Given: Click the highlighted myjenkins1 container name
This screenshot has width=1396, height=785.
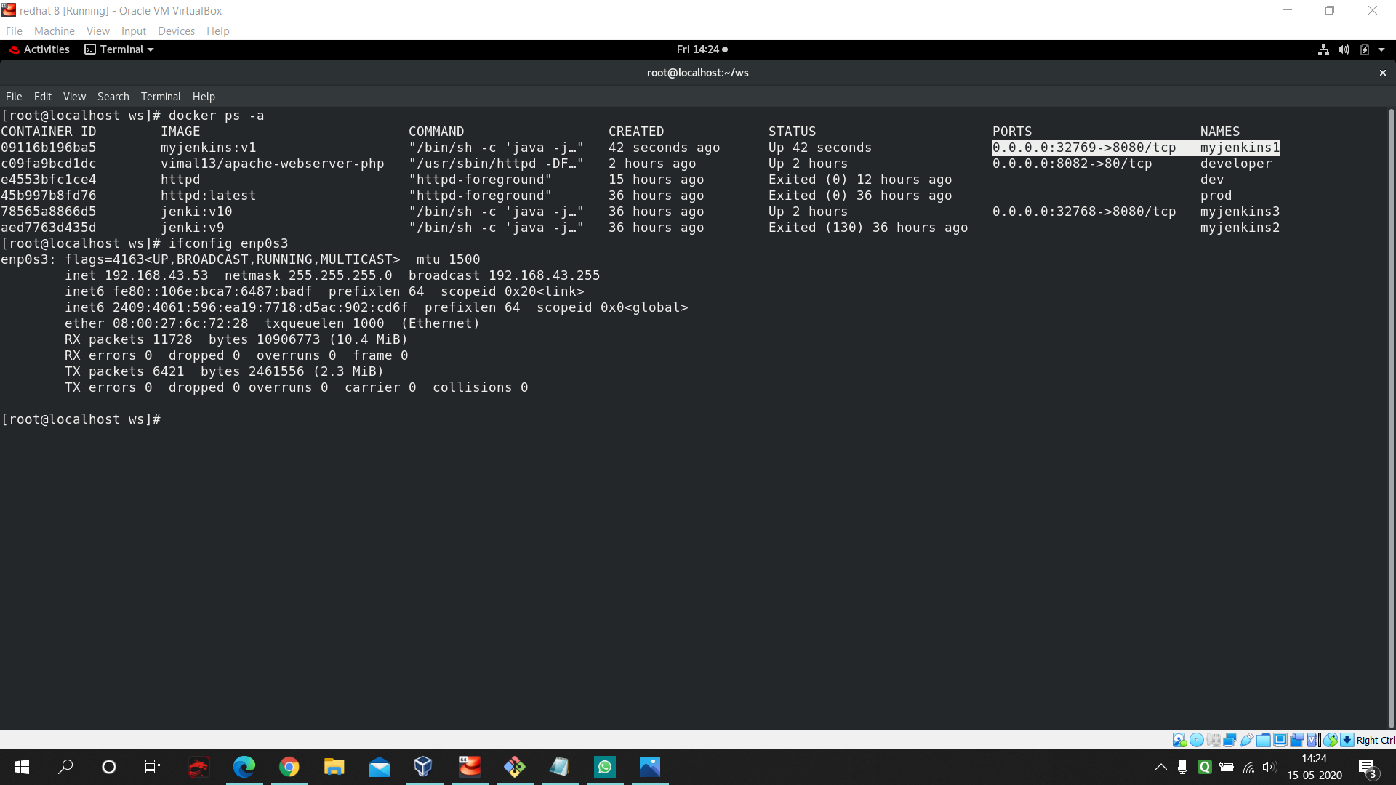Looking at the screenshot, I should point(1240,148).
